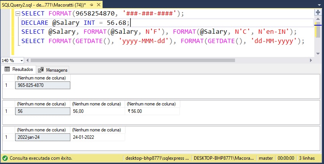Select row 1 header of salary grid
This screenshot has width=324, height=164.
point(9,111)
